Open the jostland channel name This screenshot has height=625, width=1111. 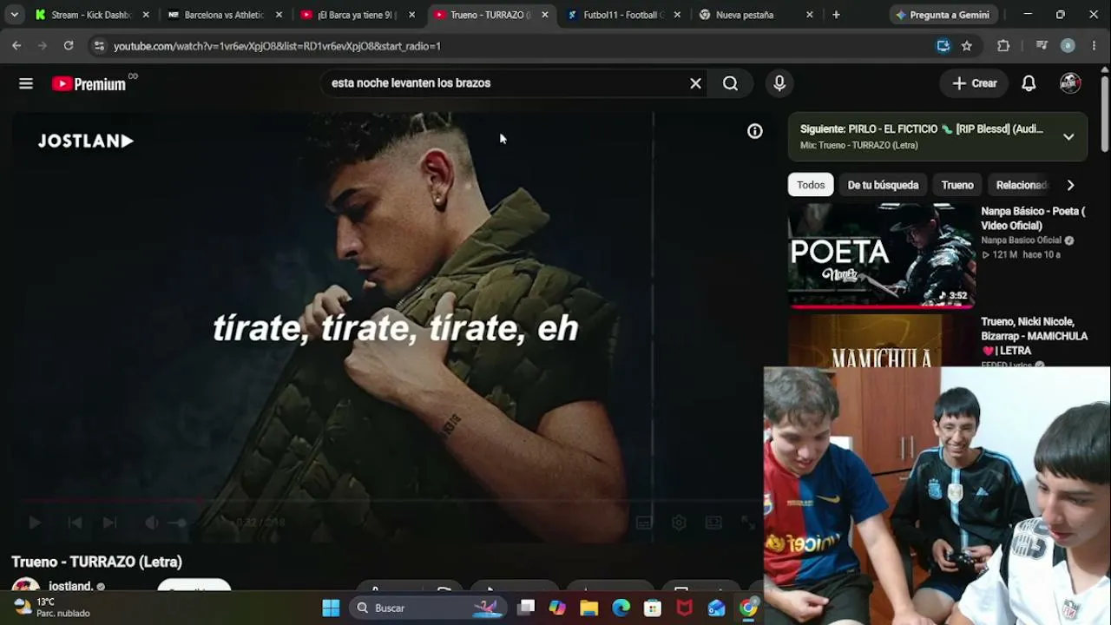click(70, 586)
